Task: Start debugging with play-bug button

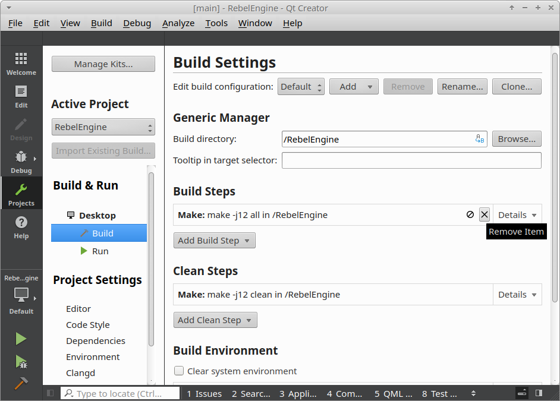Action: (21, 362)
